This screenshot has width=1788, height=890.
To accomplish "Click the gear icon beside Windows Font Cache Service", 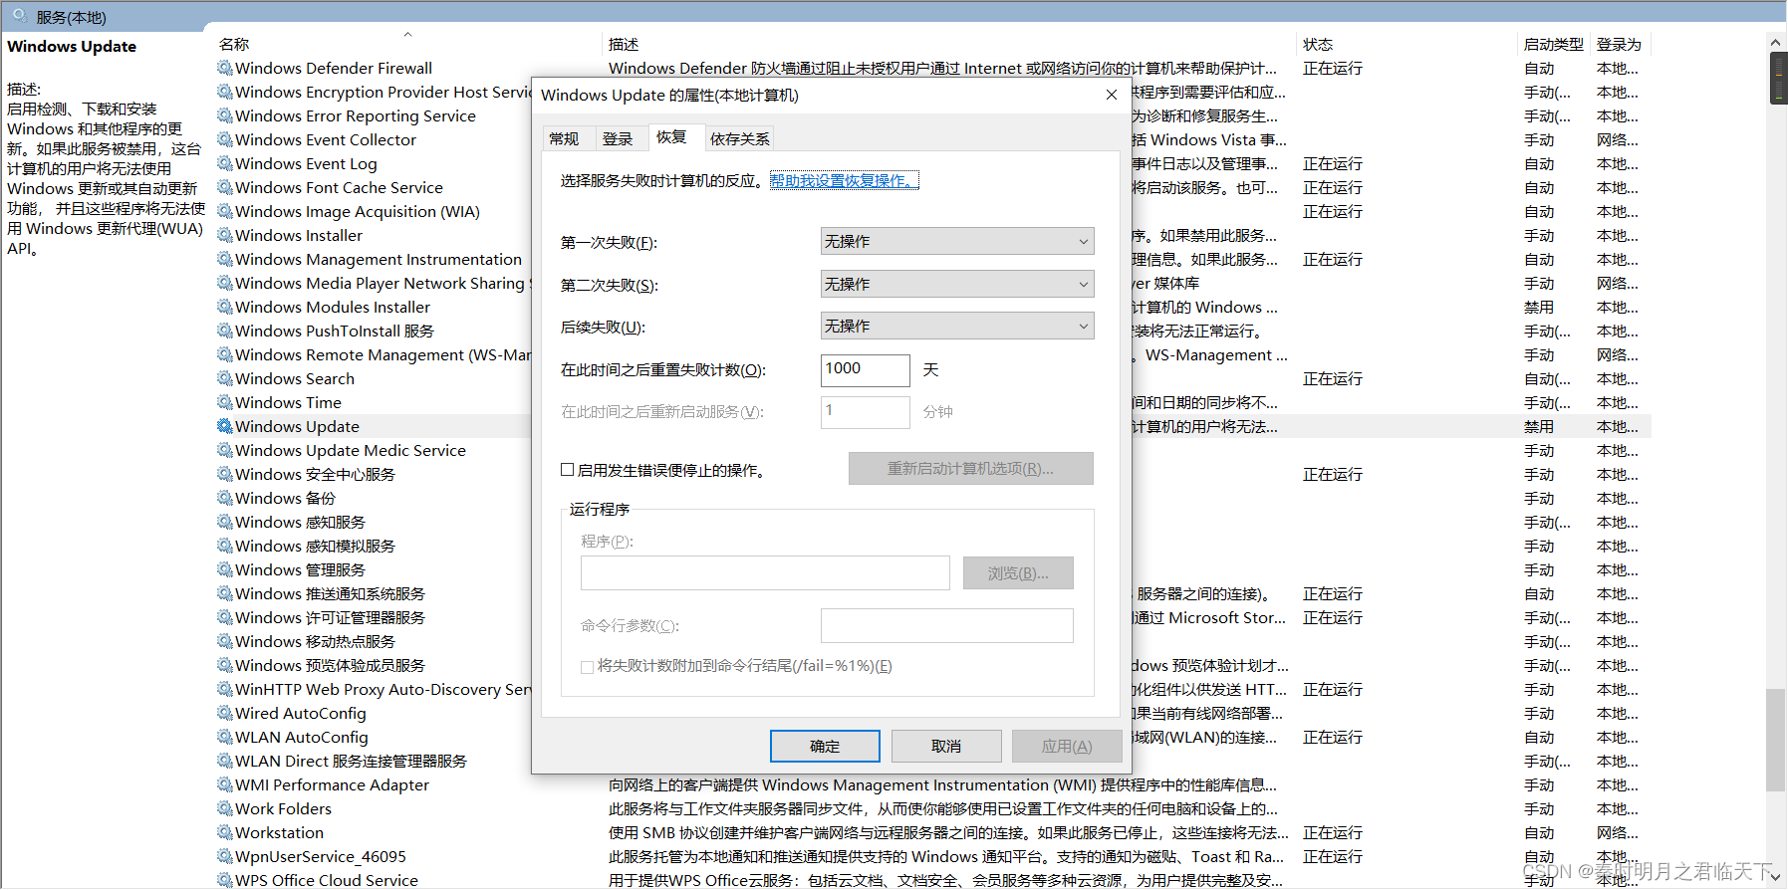I will pos(225,187).
